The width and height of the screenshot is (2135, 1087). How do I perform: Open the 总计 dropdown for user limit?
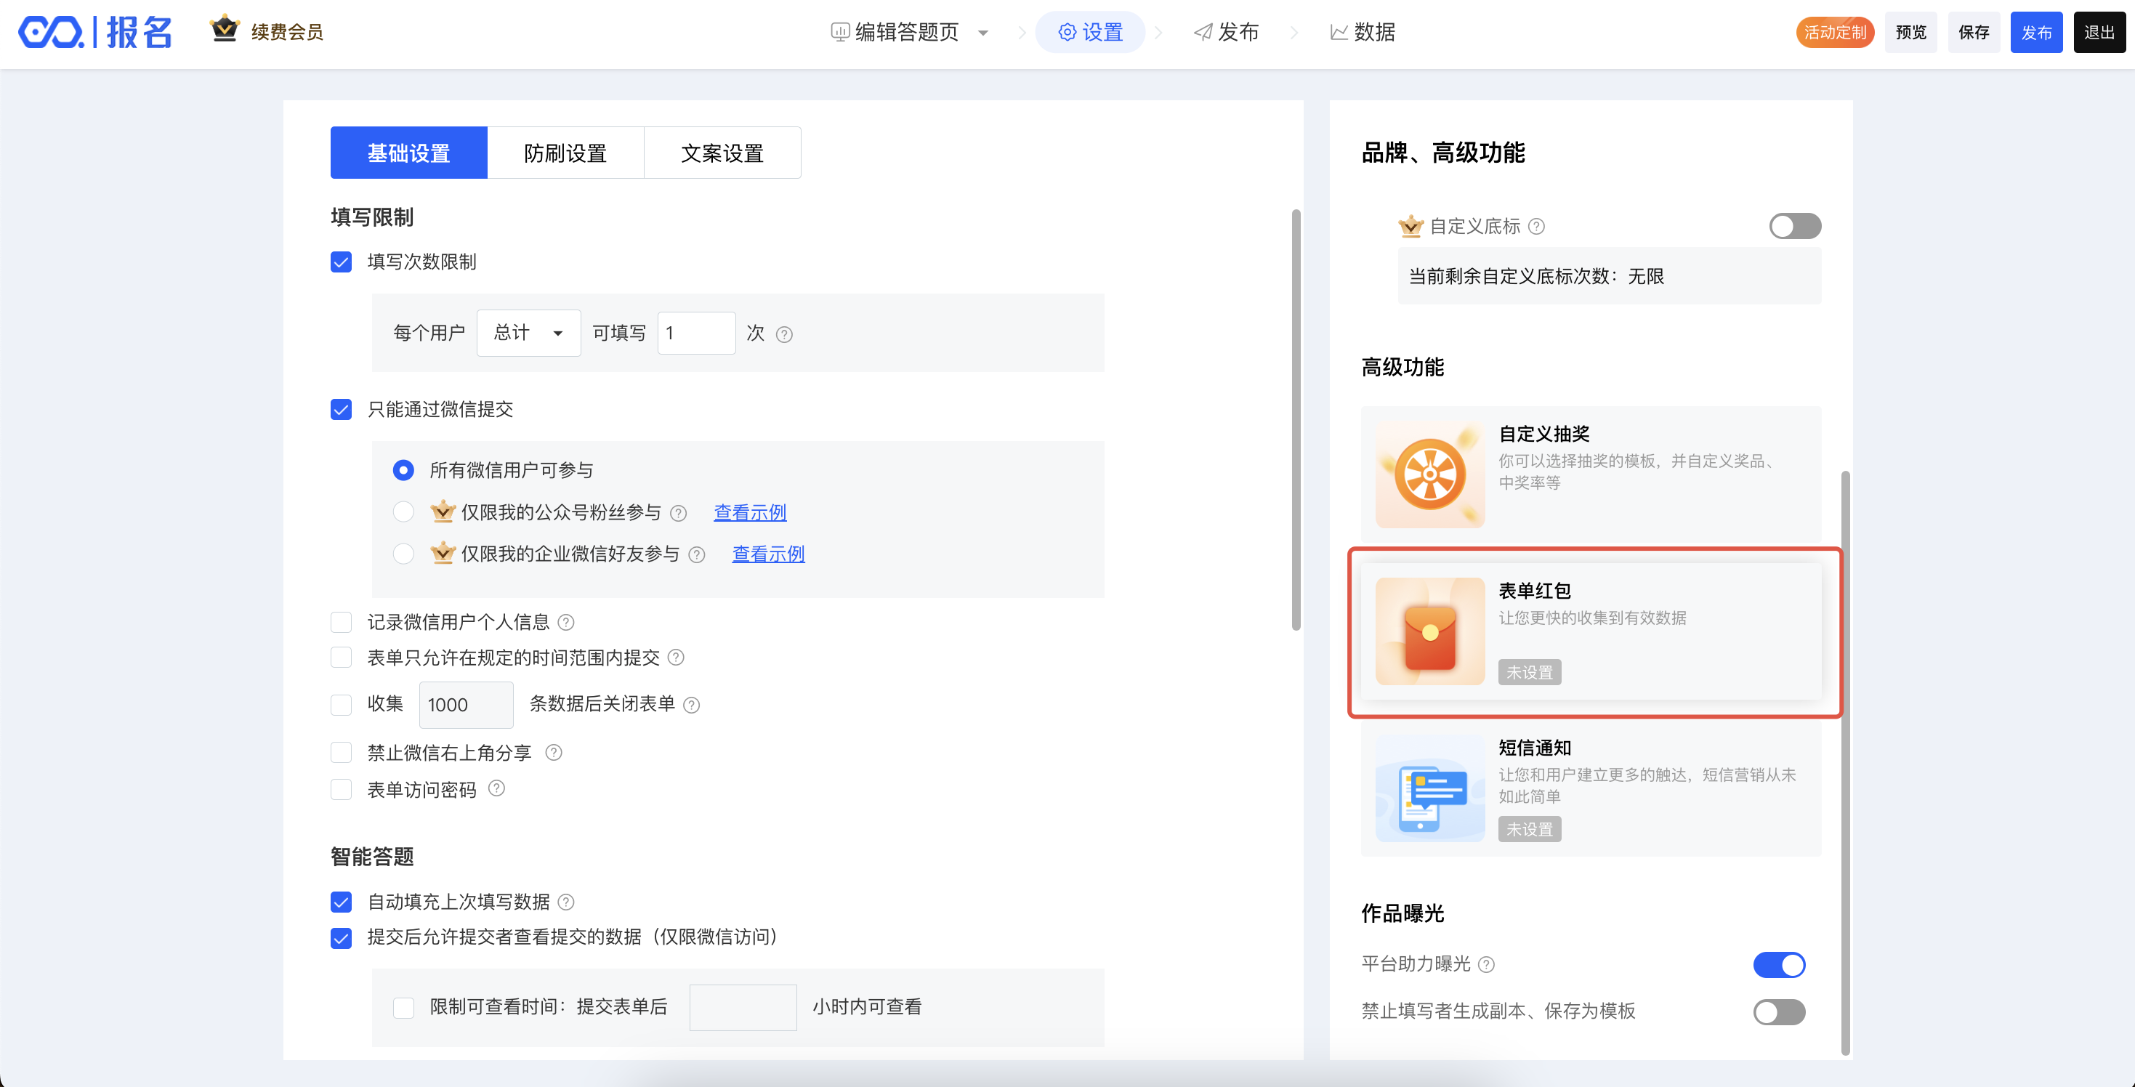tap(528, 333)
